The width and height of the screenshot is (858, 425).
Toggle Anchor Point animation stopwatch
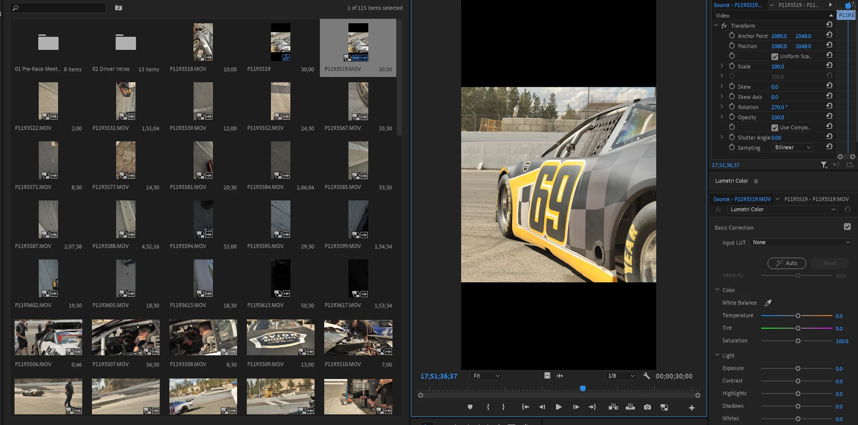click(732, 36)
